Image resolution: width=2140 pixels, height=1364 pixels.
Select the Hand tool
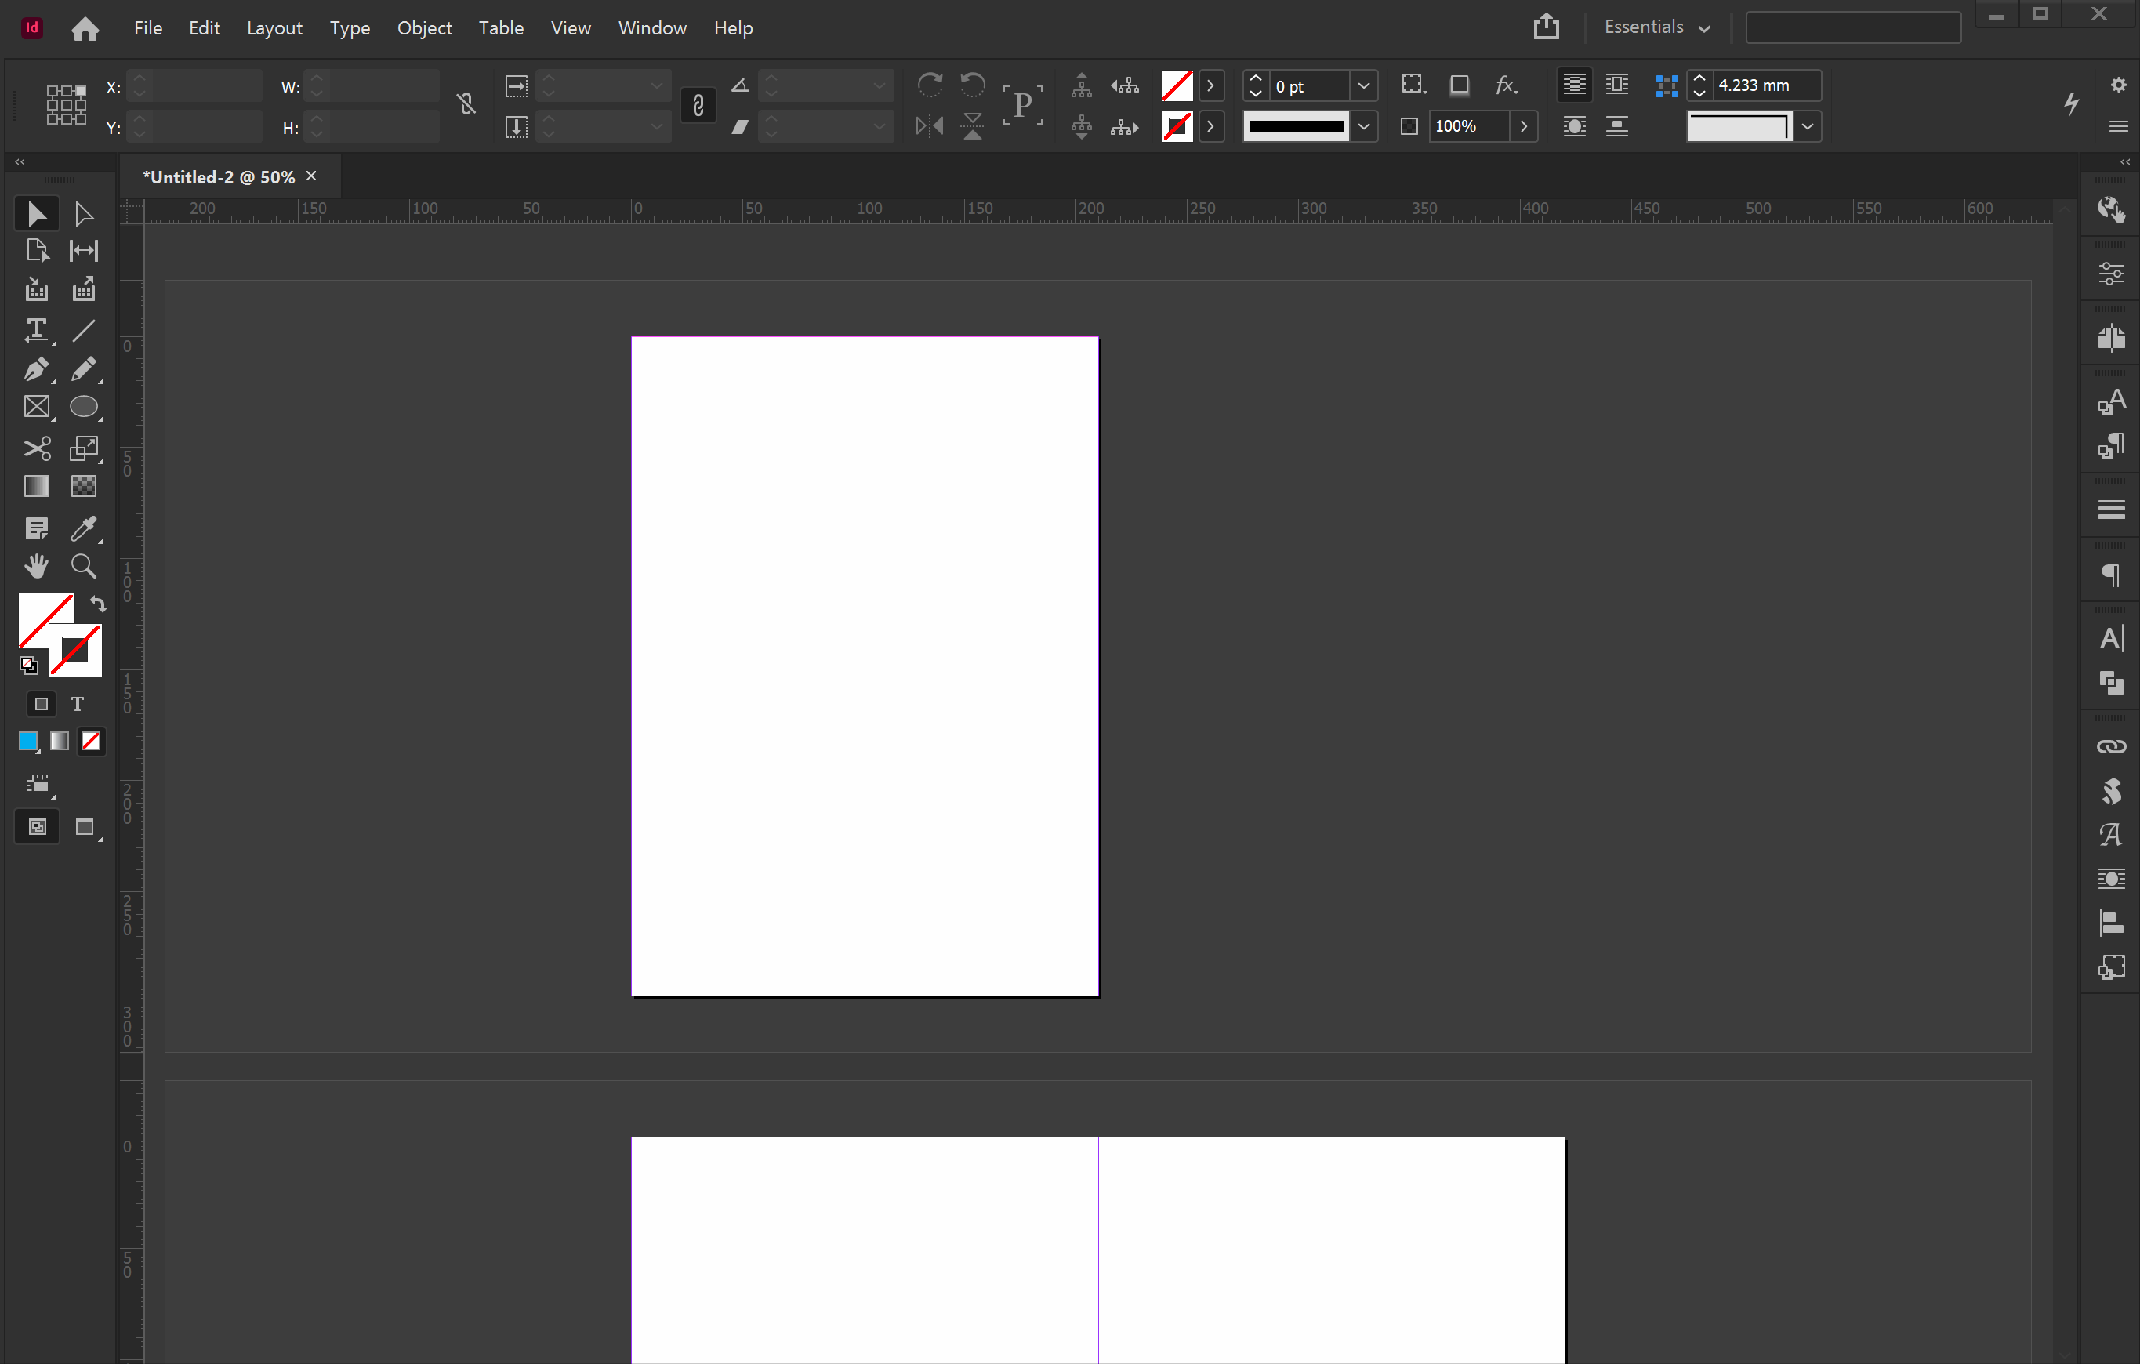[x=35, y=566]
